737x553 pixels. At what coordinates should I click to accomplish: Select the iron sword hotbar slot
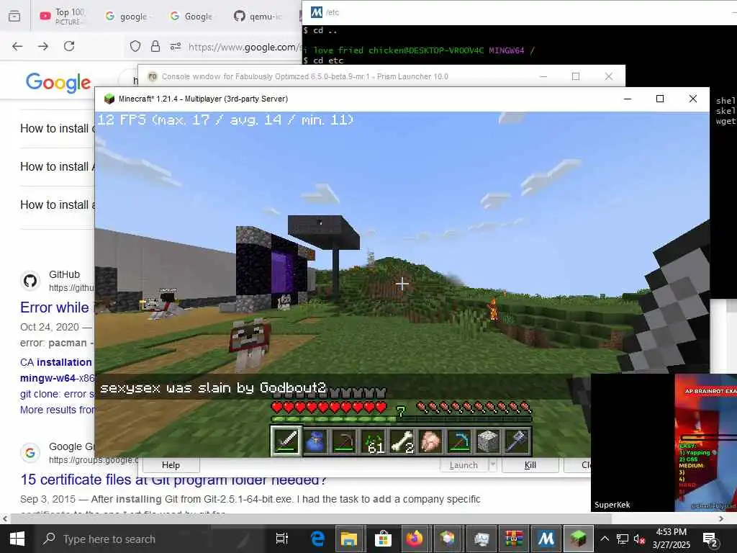click(x=286, y=441)
